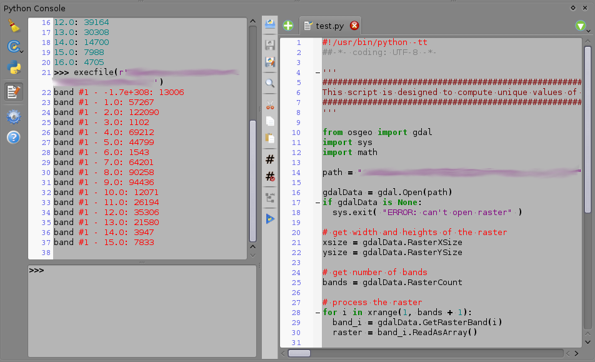This screenshot has width=595, height=362.
Task: Open the editor tab list dropdown
Action: [x=580, y=26]
